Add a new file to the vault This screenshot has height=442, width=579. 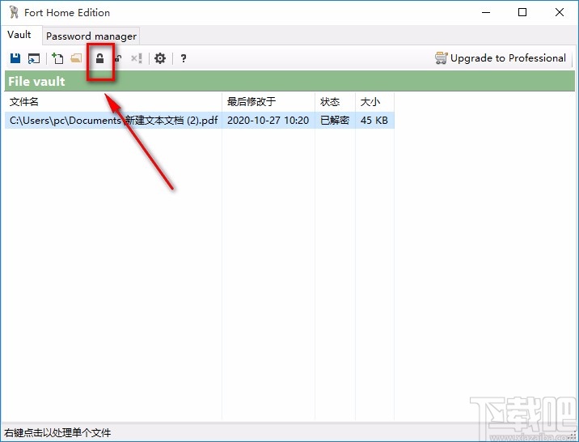57,58
